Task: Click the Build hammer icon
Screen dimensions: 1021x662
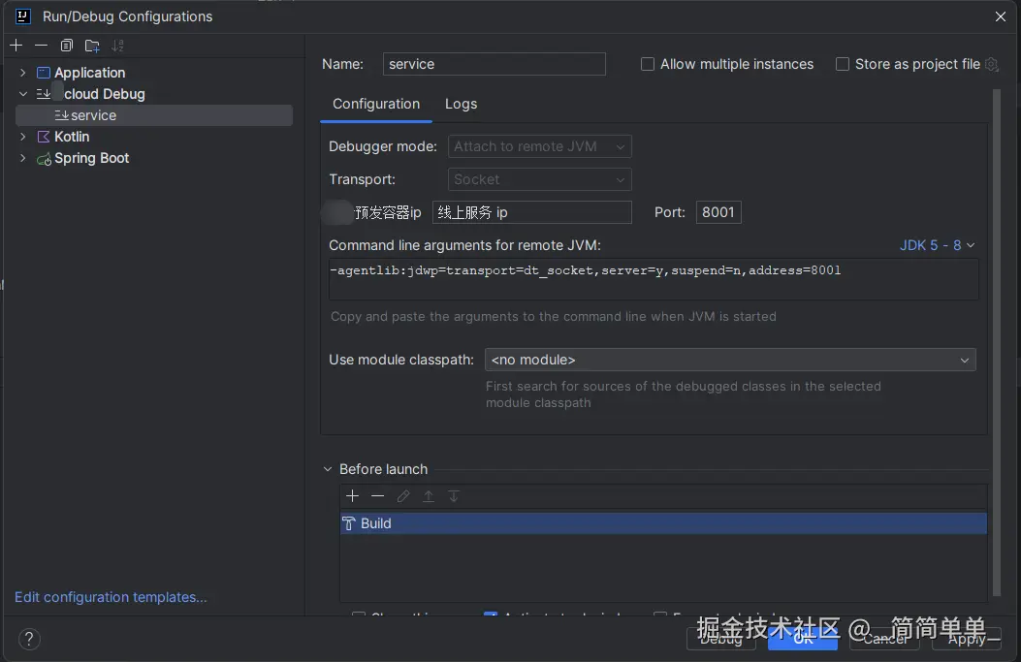Action: pos(349,523)
